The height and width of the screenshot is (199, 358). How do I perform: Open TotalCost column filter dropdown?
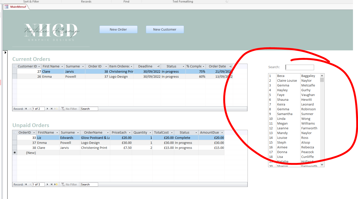coord(172,133)
